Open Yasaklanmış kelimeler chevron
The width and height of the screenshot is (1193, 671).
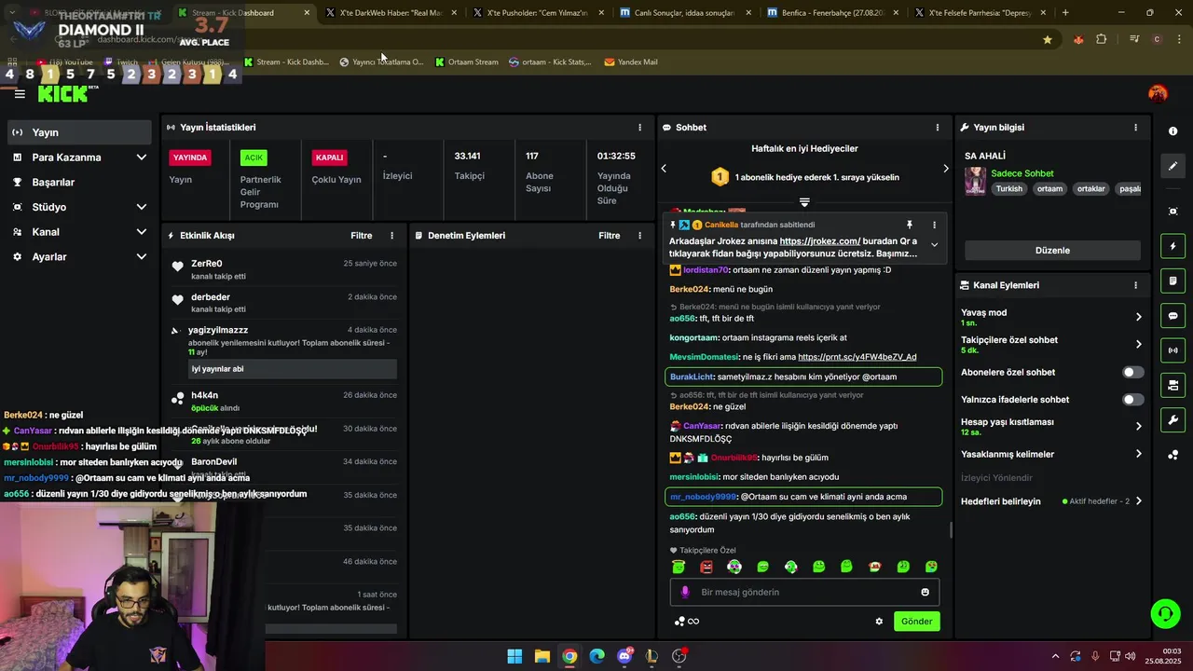(1138, 454)
